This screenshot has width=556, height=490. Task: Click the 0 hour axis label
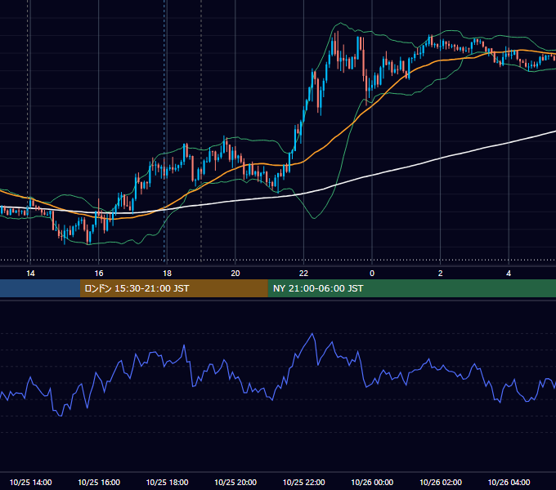click(372, 274)
